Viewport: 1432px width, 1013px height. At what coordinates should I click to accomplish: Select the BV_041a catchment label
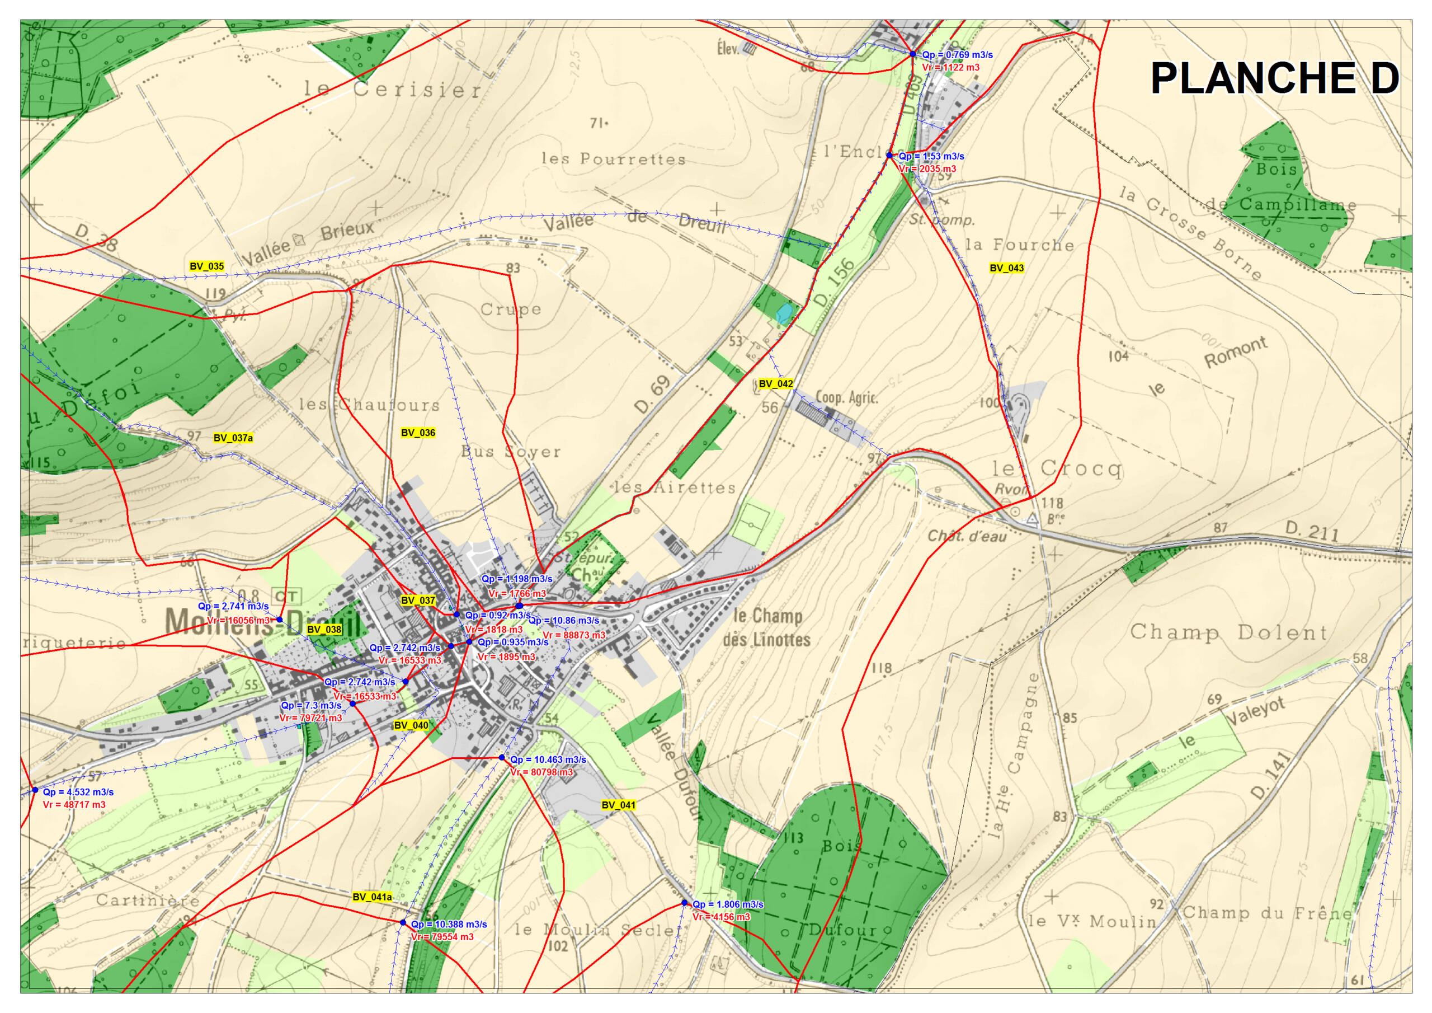click(373, 897)
